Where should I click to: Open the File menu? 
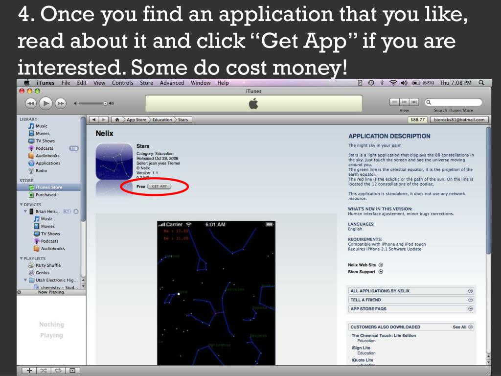[x=66, y=83]
